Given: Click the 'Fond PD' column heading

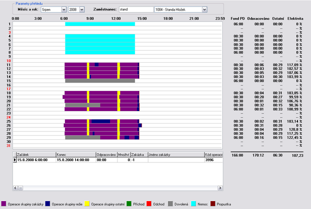Looking at the screenshot, I should point(238,19).
